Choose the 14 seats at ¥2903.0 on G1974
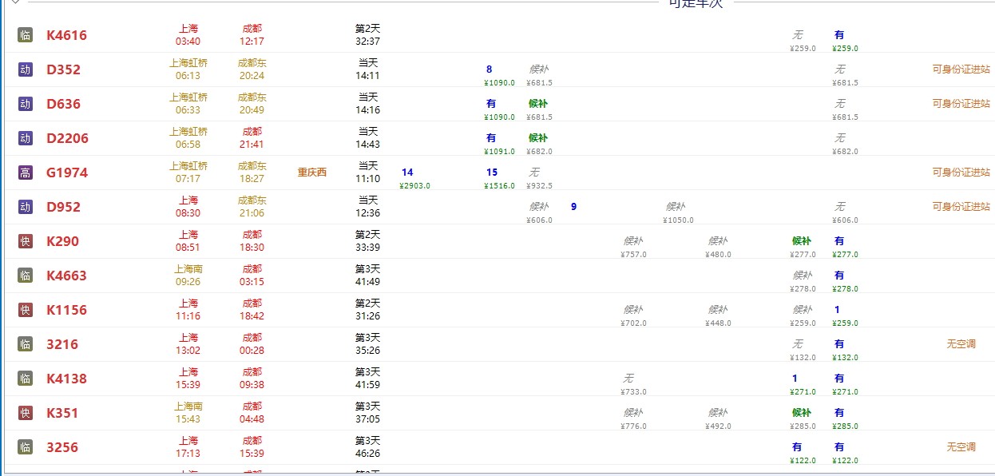This screenshot has height=476, width=995. click(x=407, y=173)
